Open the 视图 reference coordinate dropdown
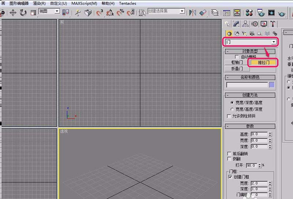 click(57, 11)
